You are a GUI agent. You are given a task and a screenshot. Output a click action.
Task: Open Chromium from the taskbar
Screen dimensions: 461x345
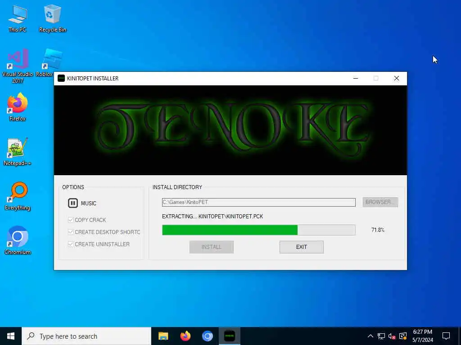pyautogui.click(x=207, y=336)
